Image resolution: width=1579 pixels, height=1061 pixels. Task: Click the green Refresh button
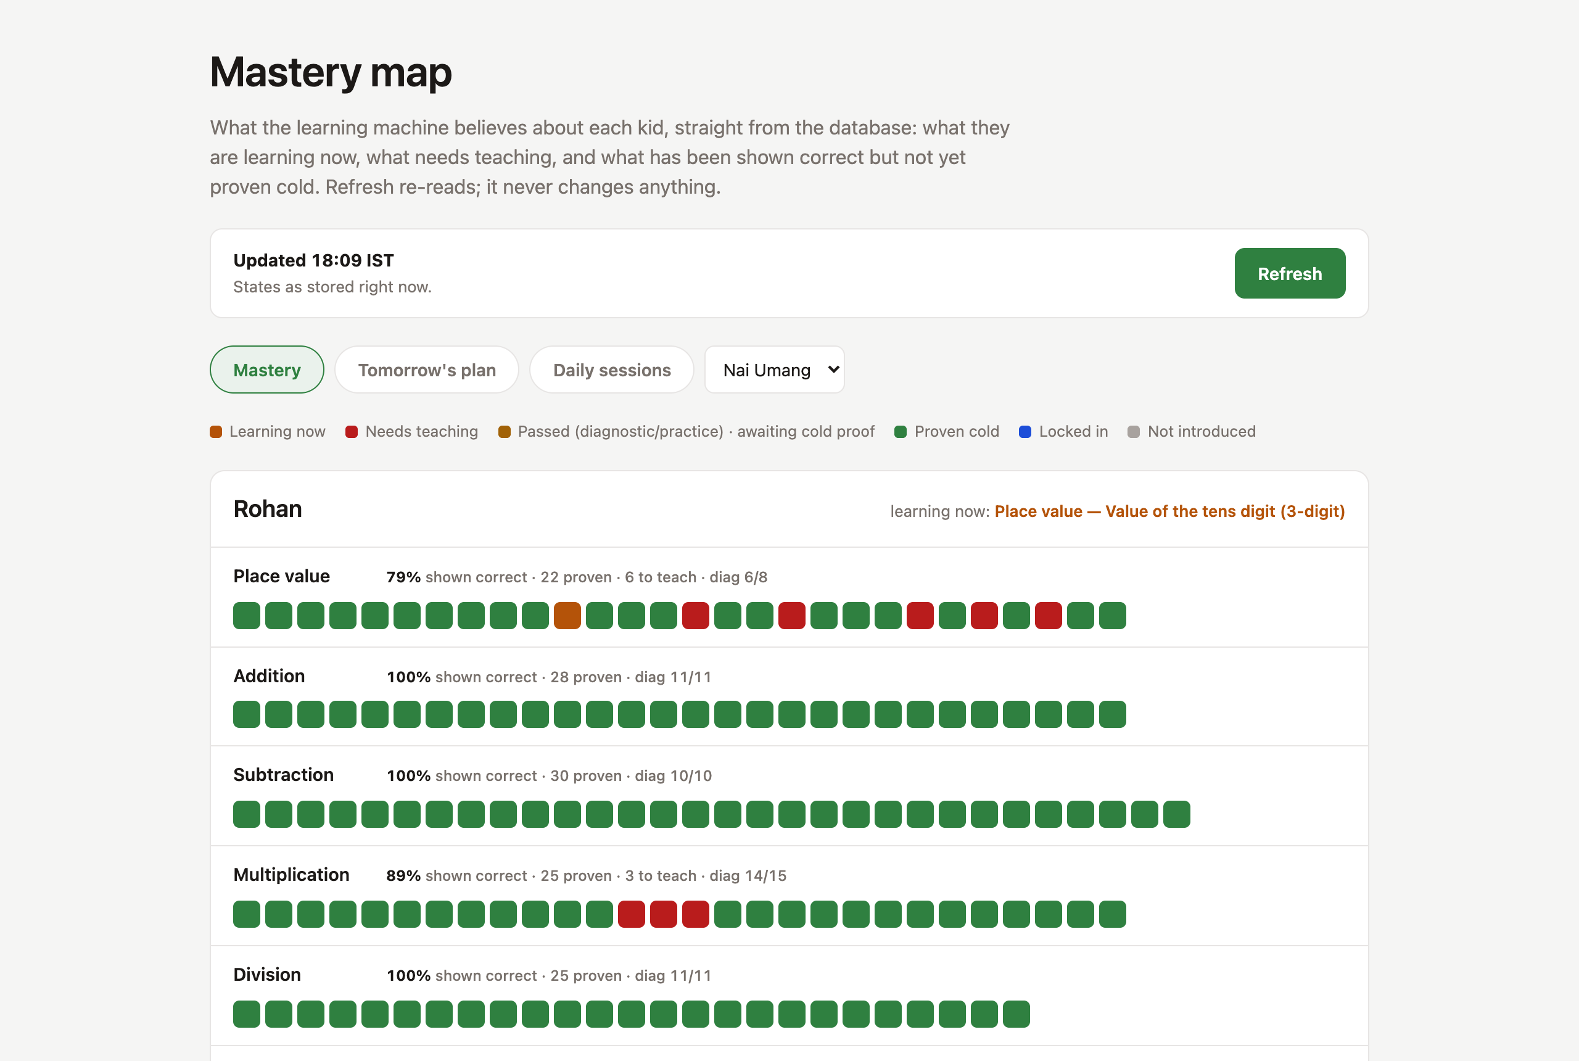1290,273
